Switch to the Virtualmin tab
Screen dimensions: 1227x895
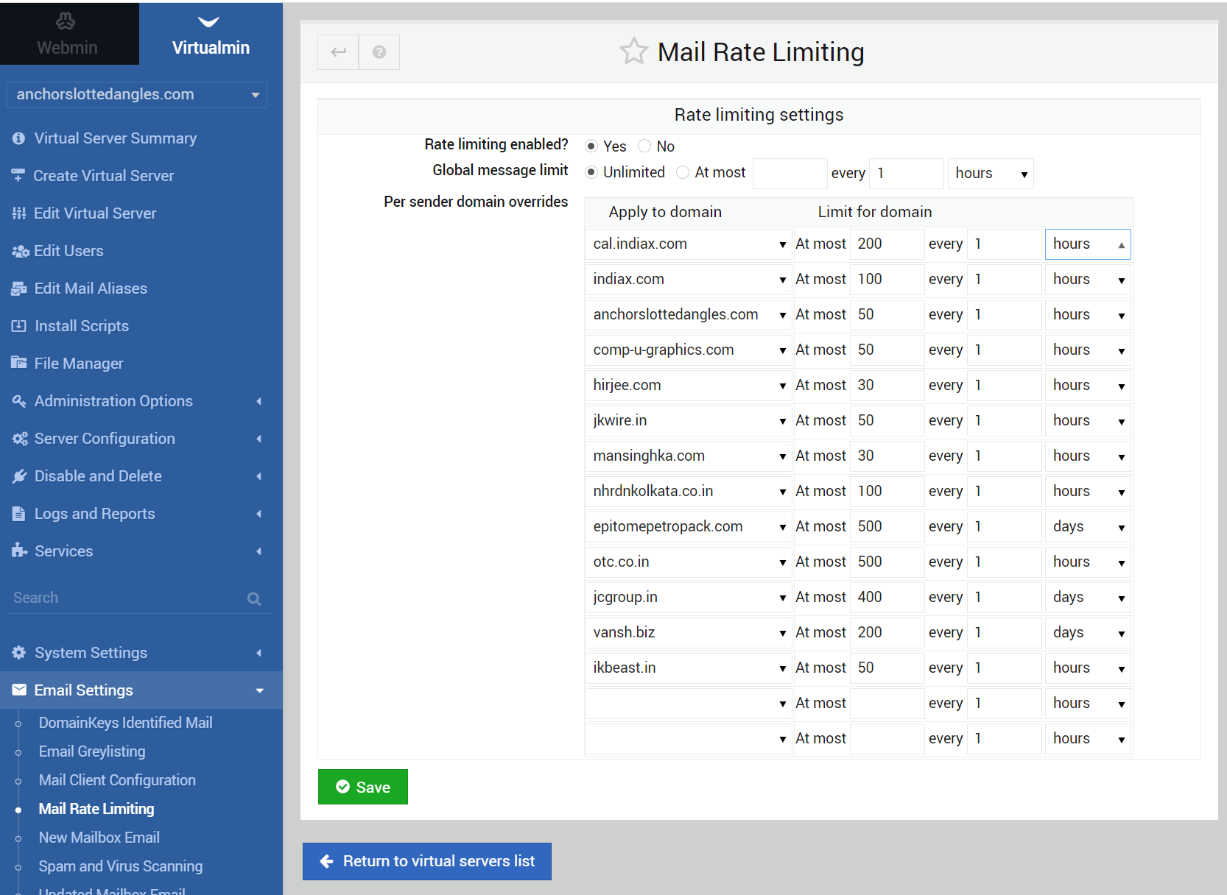tap(211, 33)
